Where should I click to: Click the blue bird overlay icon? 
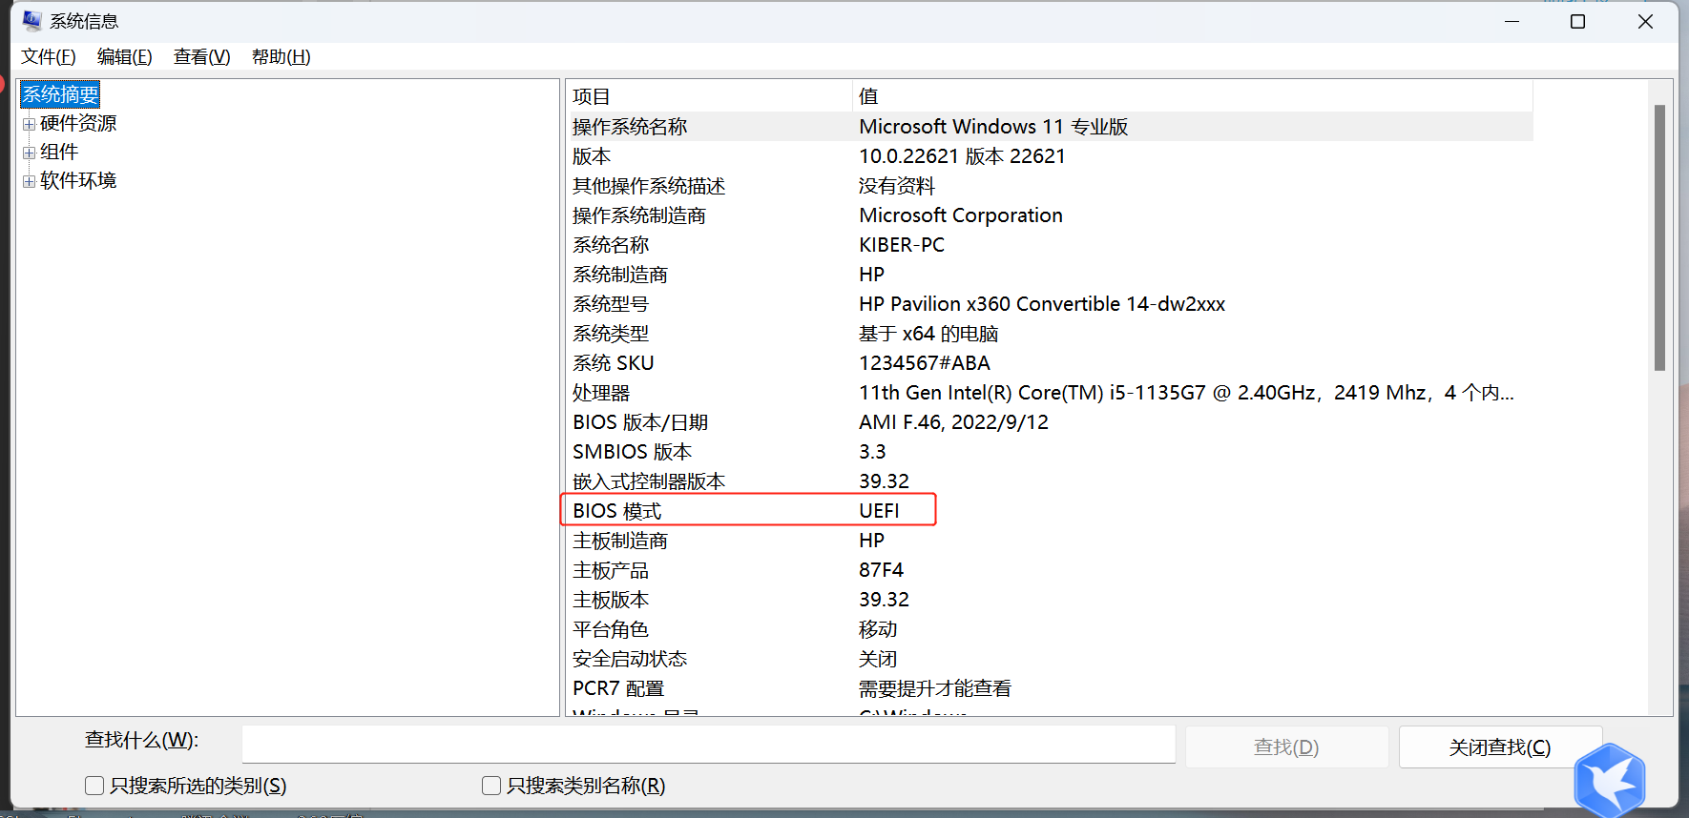point(1610,781)
